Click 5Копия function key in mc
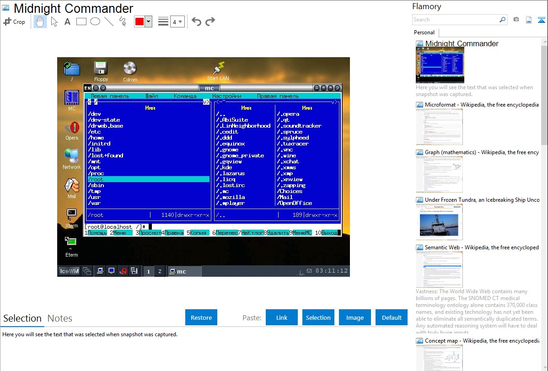Screen dimensions: 548x371 tap(198, 233)
